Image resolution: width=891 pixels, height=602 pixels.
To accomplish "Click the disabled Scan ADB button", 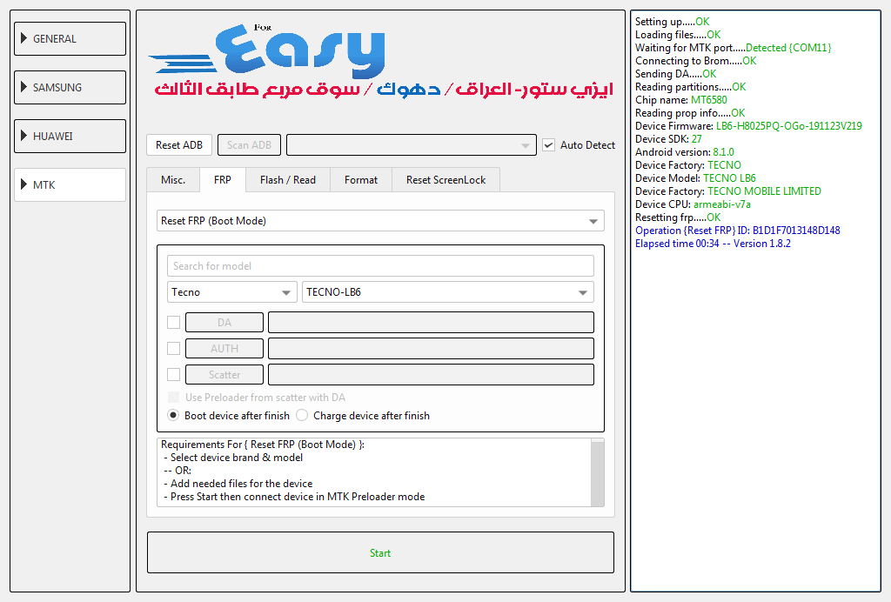I will coord(249,144).
